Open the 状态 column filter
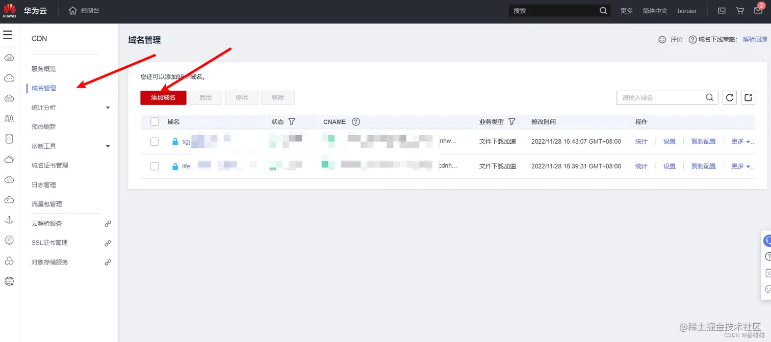This screenshot has width=771, height=342. click(292, 122)
